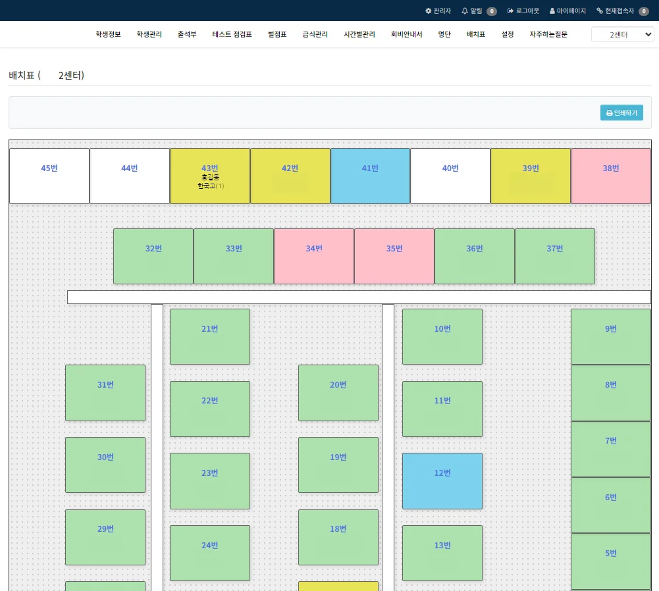Select green seat 36번
Image resolution: width=659 pixels, height=591 pixels.
[x=475, y=256]
